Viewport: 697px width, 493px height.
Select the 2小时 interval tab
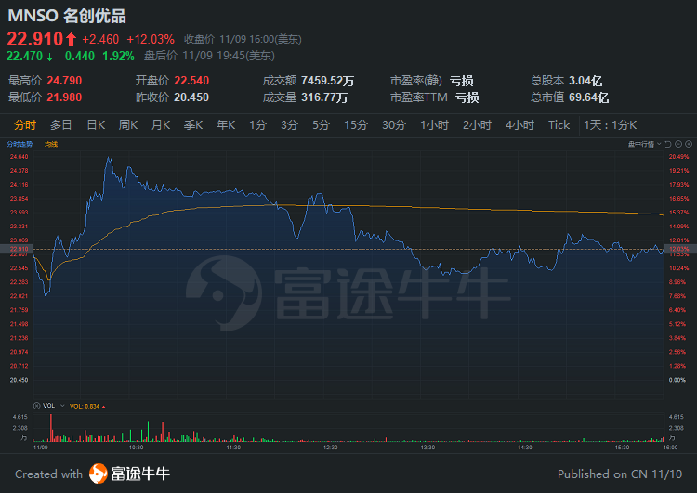pos(477,125)
